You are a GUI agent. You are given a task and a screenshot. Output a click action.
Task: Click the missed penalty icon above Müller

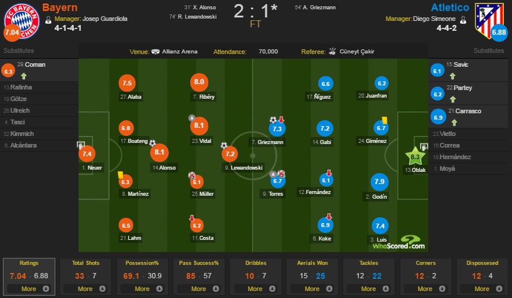tap(192, 175)
